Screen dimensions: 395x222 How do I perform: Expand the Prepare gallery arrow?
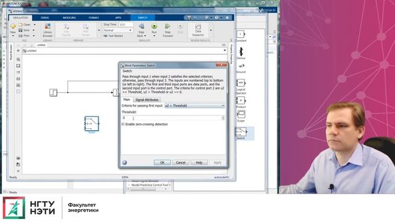(99, 30)
